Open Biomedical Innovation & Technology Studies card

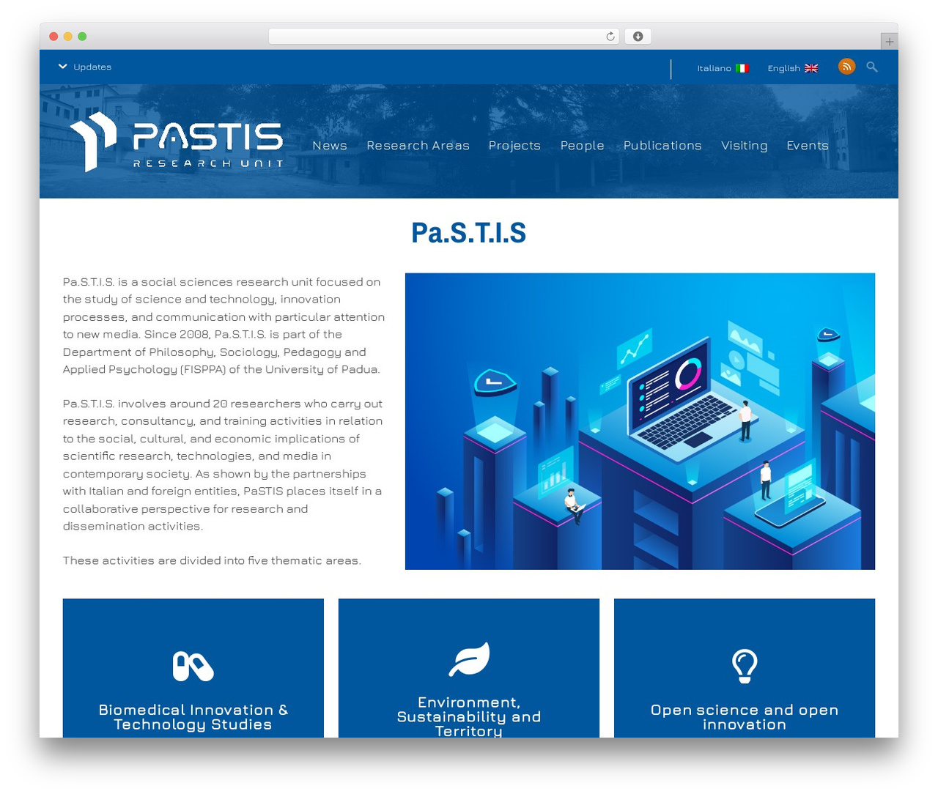[x=193, y=668]
